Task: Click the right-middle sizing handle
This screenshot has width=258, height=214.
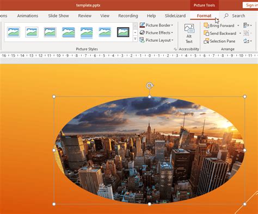Action: pos(245,150)
